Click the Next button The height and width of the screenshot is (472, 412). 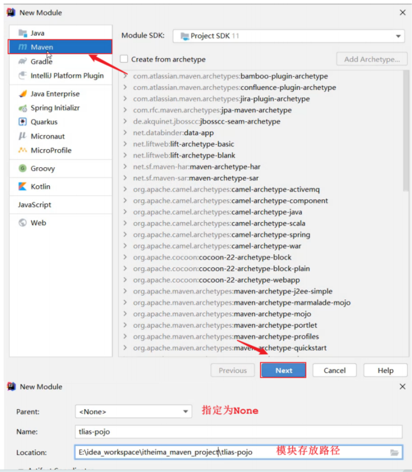tap(283, 371)
